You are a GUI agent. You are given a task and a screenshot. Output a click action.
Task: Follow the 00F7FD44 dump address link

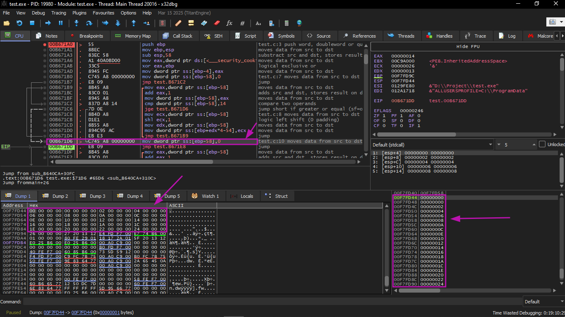pyautogui.click(x=54, y=312)
